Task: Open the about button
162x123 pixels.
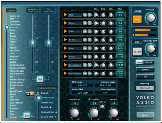Action: coord(145,116)
